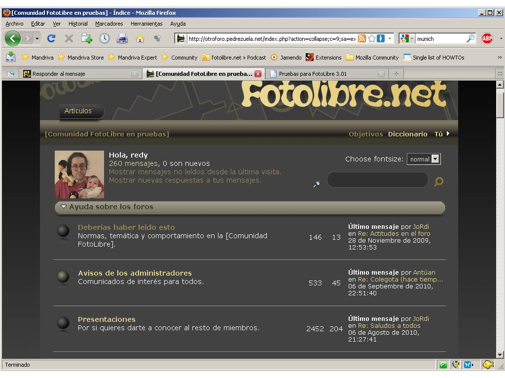Screen dimensions: 505x378
Task: Click the user avatar photo of redy
Action: click(x=79, y=174)
